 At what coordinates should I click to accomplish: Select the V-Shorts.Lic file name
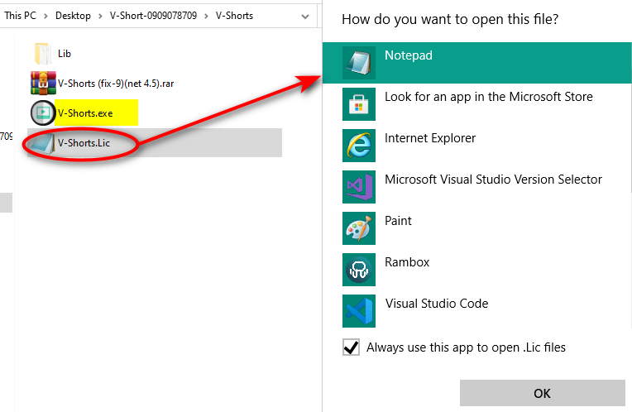84,143
